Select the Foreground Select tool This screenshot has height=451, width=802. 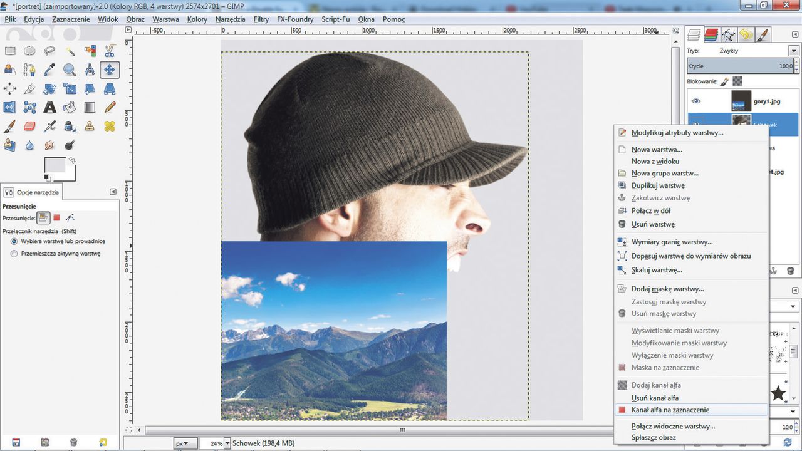10,70
